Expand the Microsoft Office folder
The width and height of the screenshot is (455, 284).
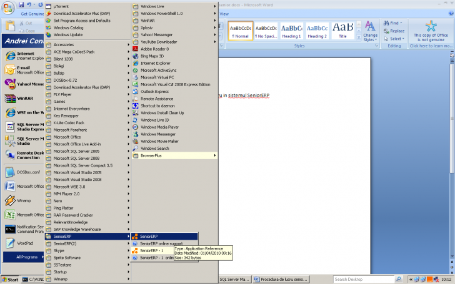[87, 137]
